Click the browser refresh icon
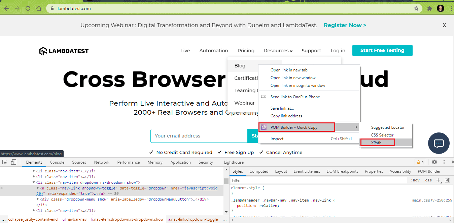The width and height of the screenshot is (454, 223). tap(28, 8)
